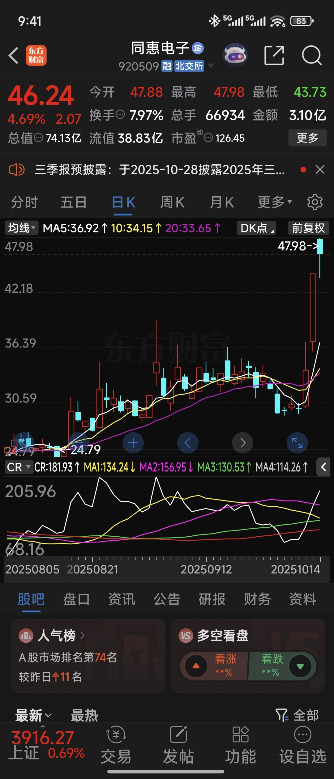Select the 股吧 section tab
This screenshot has height=779, width=334.
coord(31,599)
